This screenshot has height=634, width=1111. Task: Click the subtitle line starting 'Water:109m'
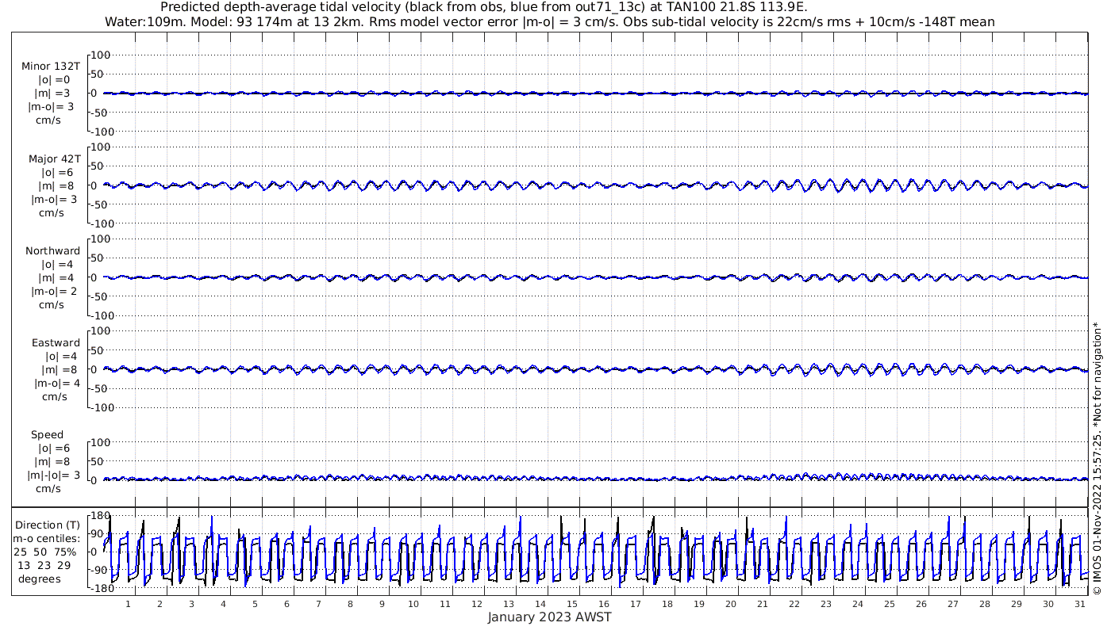(x=549, y=21)
